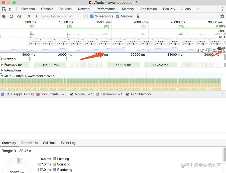Toggle the Memory checkbox

click(118, 16)
